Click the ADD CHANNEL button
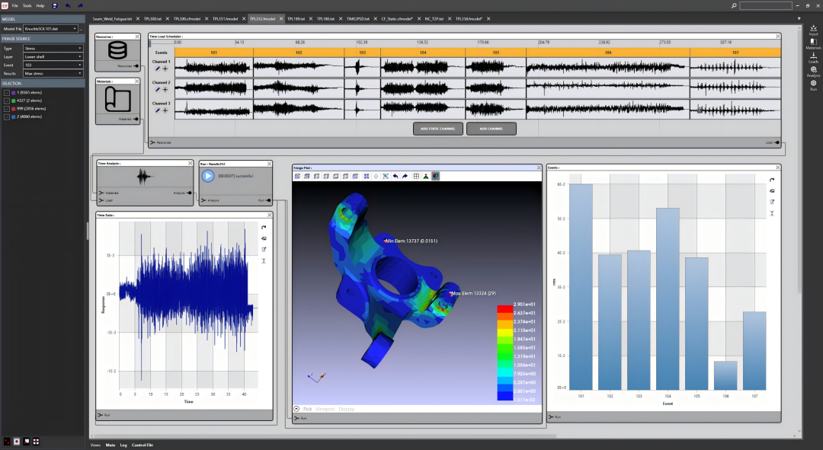The image size is (823, 450). point(491,129)
